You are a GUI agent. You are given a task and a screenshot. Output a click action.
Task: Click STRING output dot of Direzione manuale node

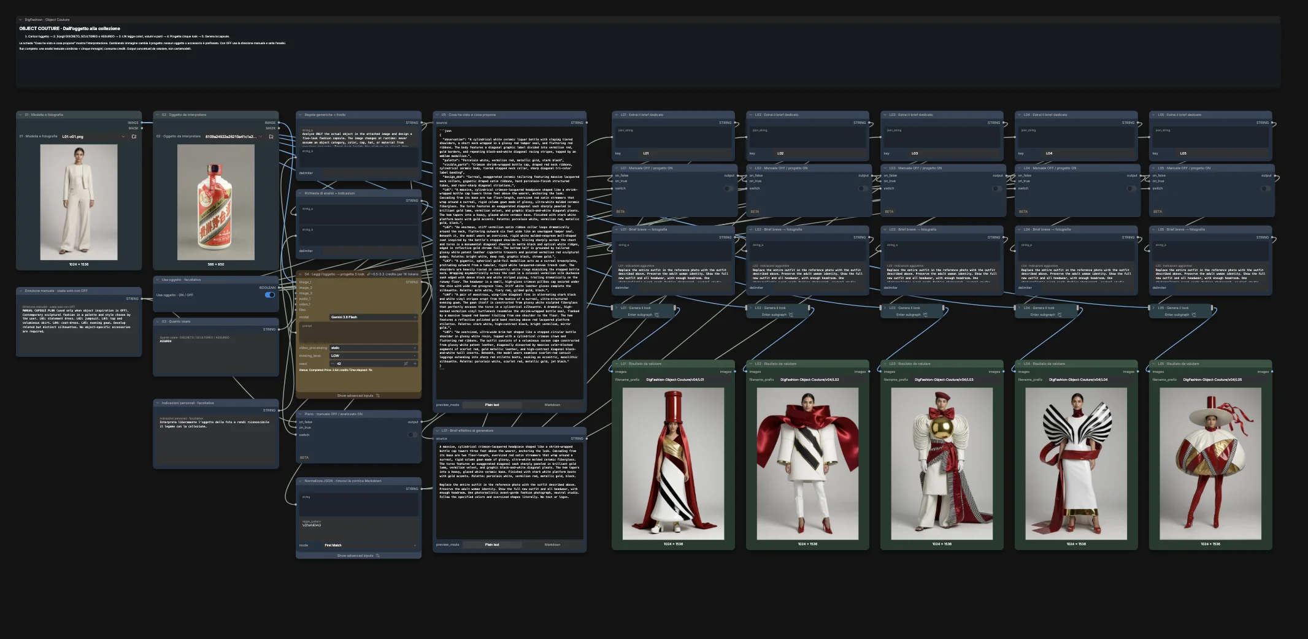[x=142, y=299]
